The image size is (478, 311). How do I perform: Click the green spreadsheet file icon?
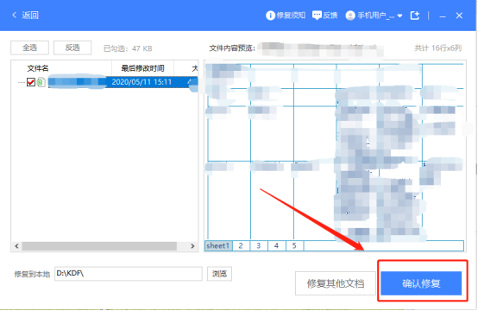pyautogui.click(x=41, y=82)
